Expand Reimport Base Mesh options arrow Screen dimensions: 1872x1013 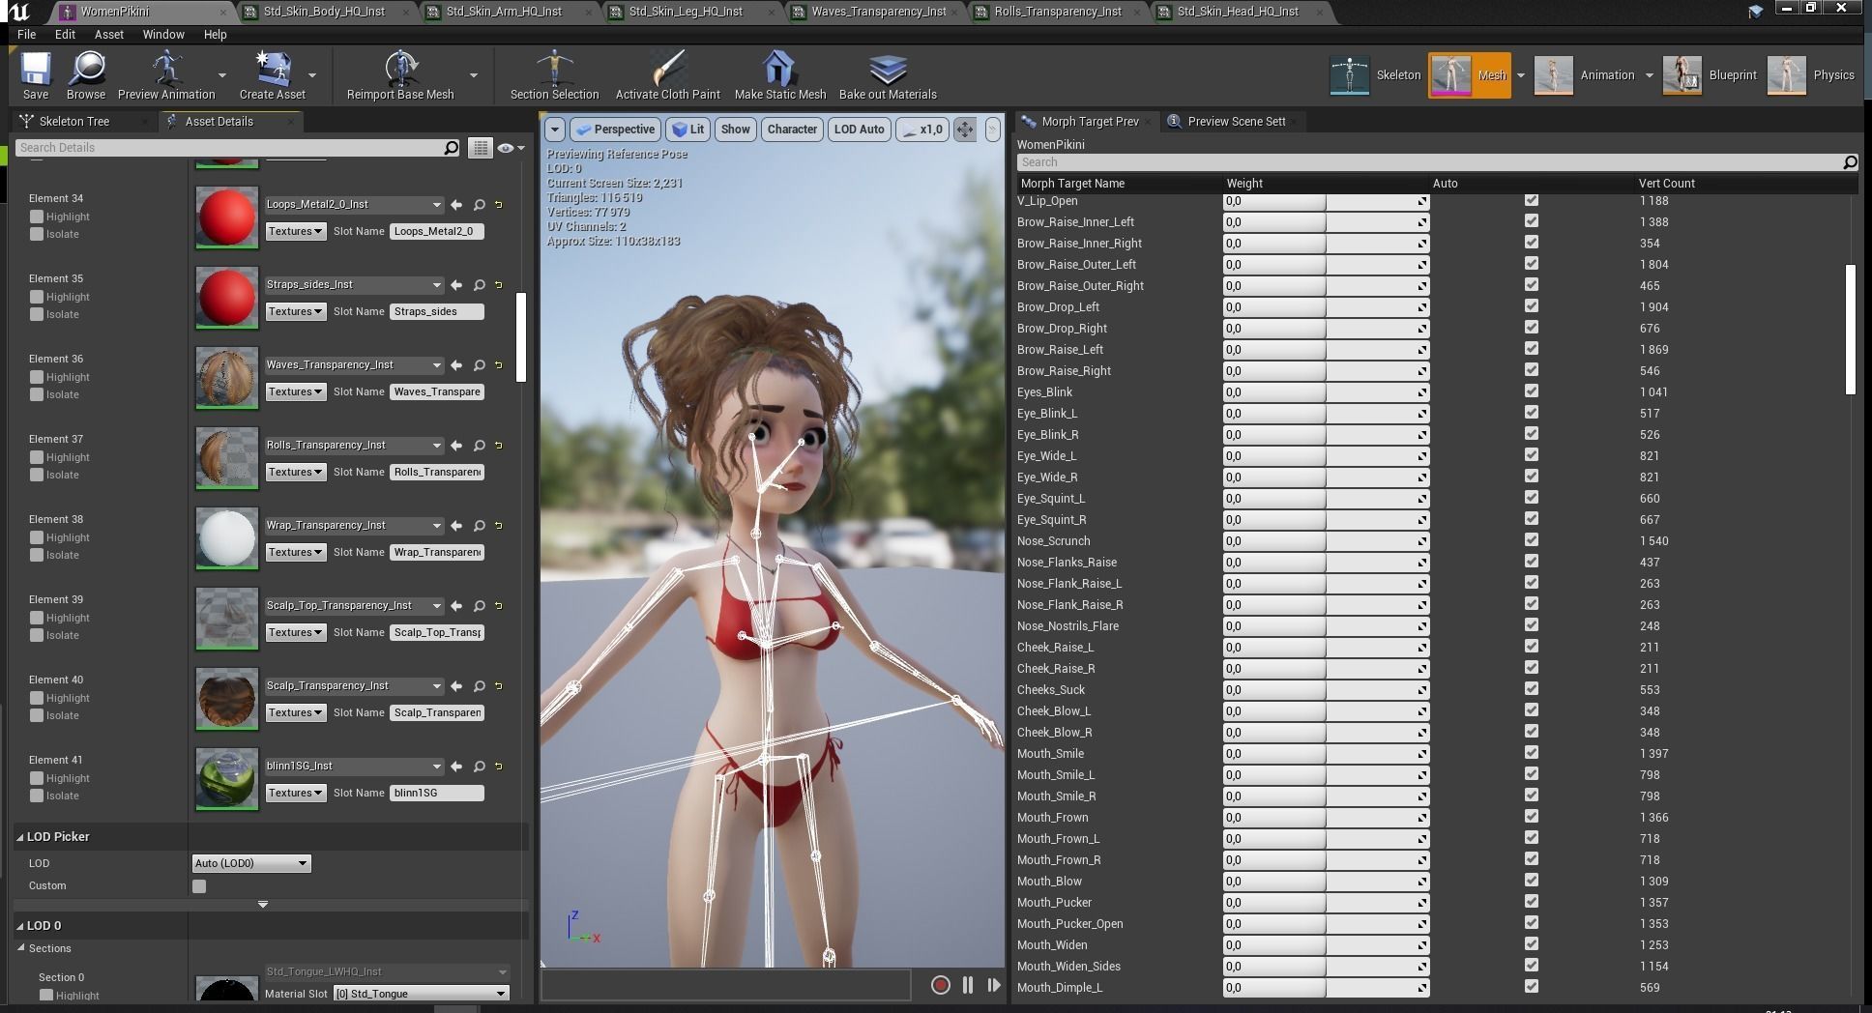(x=473, y=75)
